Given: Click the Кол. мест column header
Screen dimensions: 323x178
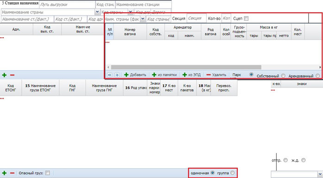Looking at the screenshot, I should tap(298, 32).
